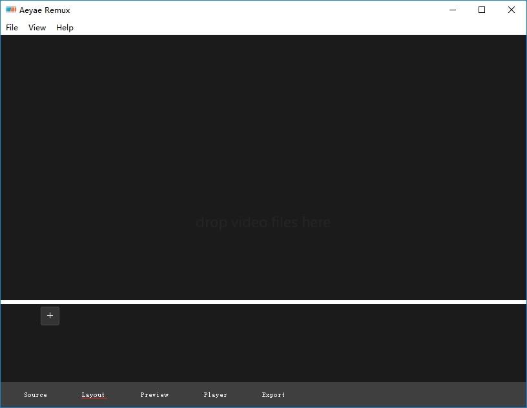Screen dimensions: 527x408
Task: Close the Aeyae Remux window
Action: click(512, 10)
